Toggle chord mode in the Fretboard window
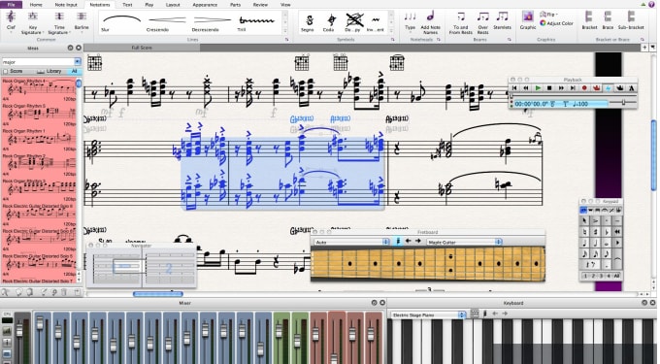 pos(398,241)
